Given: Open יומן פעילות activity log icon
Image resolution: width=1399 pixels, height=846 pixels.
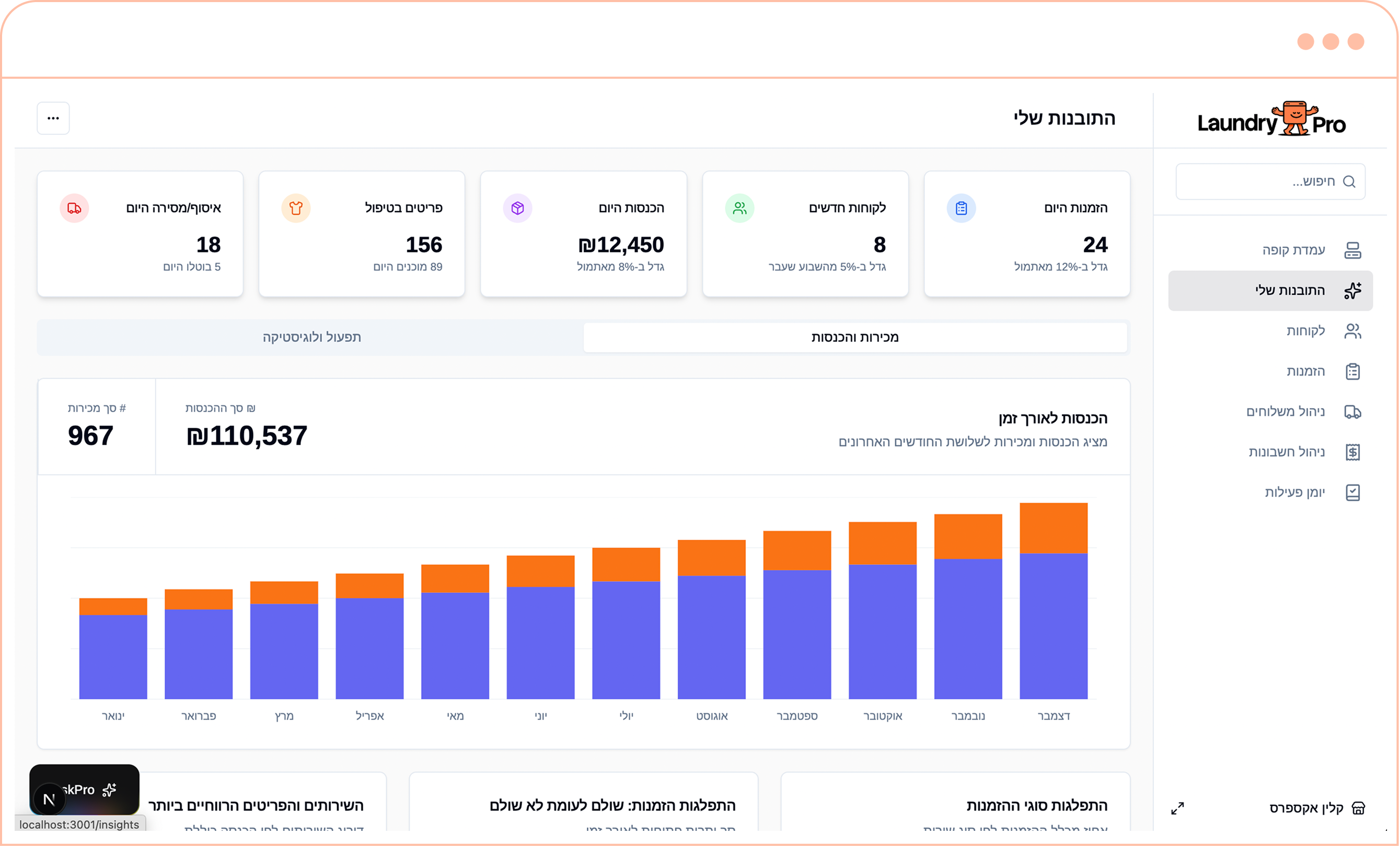Looking at the screenshot, I should (x=1352, y=492).
